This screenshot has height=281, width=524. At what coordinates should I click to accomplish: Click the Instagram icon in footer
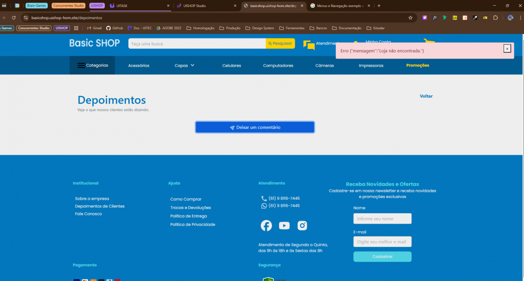(x=302, y=225)
